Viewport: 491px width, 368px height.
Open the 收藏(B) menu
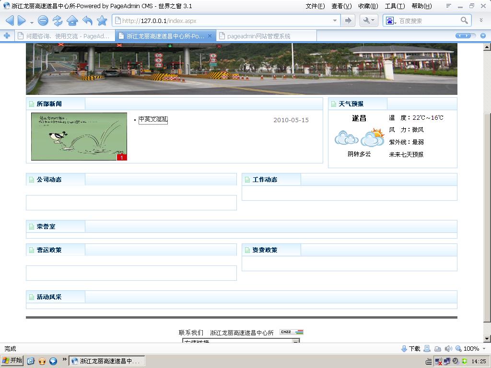pos(368,6)
